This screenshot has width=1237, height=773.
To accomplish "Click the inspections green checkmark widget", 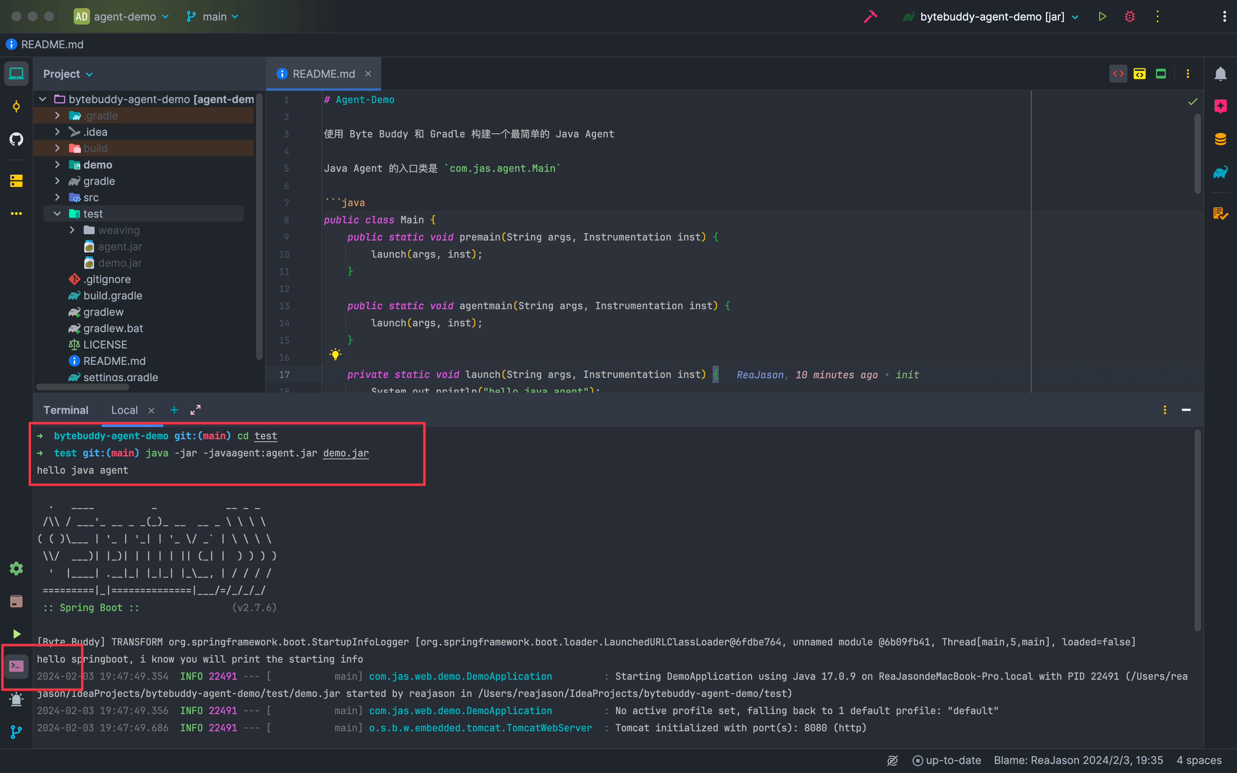I will [x=1192, y=102].
